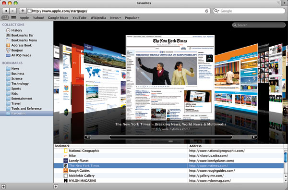This screenshot has height=190, width=288.
Task: Open Google search engine dropdown magnifier
Action: [217, 11]
